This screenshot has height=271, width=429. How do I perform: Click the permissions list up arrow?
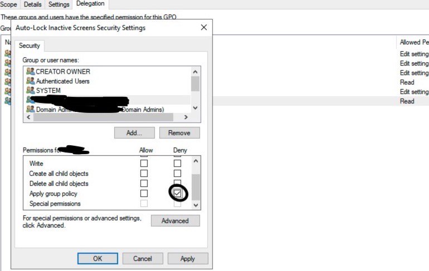[x=196, y=161]
